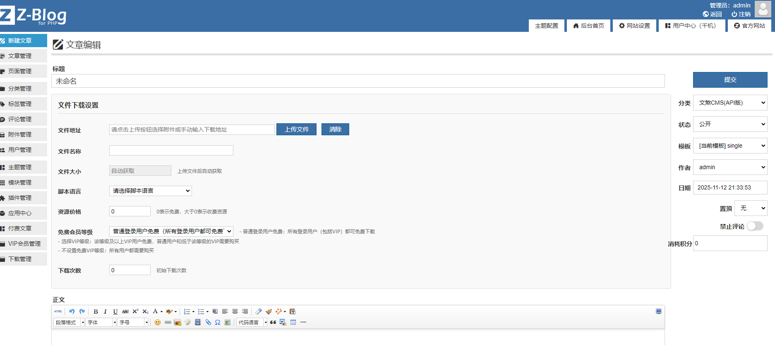
Task: Click the paperclip attachment icon
Action: [x=208, y=322]
